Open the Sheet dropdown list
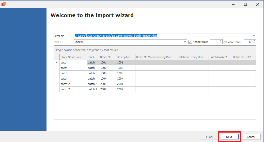 click(185, 42)
